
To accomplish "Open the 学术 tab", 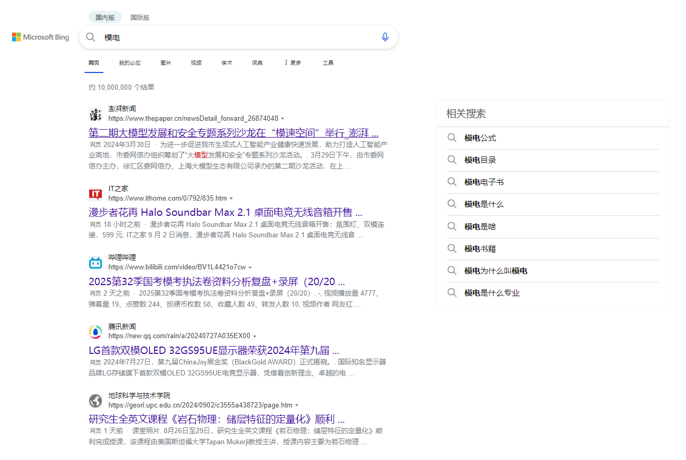I will pyautogui.click(x=227, y=62).
